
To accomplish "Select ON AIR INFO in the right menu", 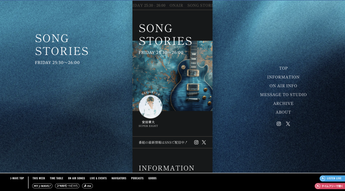I will pyautogui.click(x=283, y=86).
